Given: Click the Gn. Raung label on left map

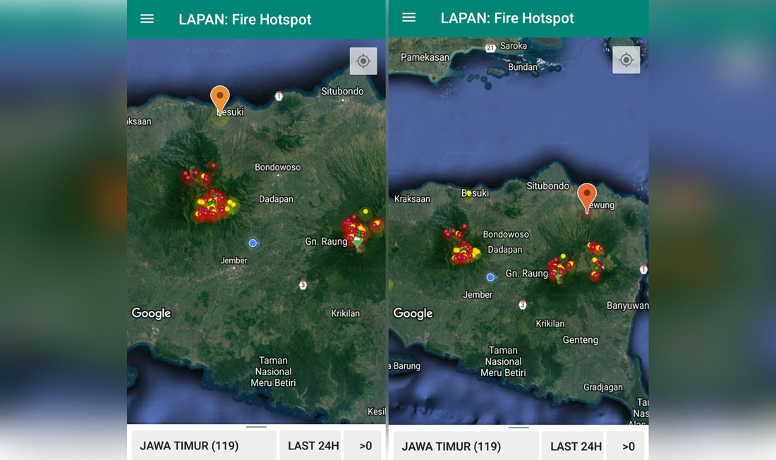Looking at the screenshot, I should 326,241.
